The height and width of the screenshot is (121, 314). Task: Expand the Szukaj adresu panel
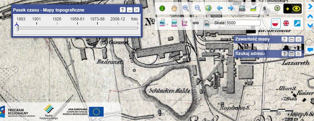(291, 54)
